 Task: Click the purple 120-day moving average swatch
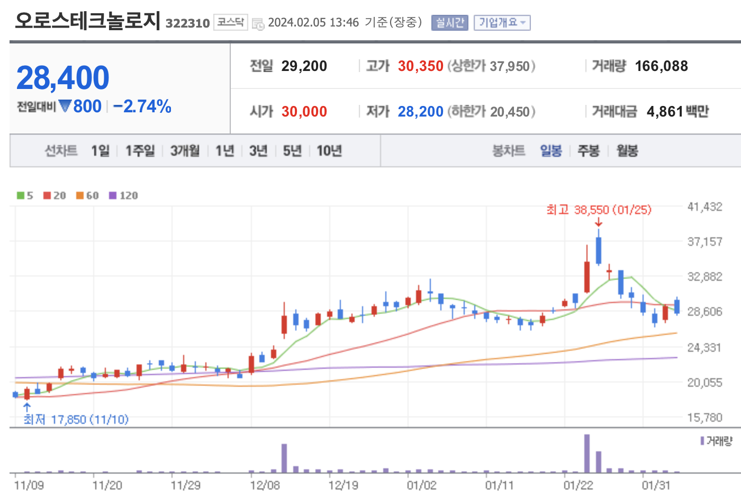point(113,195)
